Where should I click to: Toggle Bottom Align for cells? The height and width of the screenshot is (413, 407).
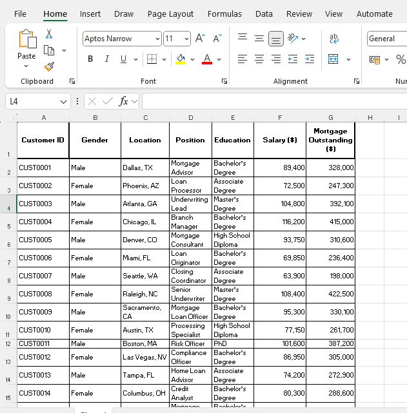[276, 39]
